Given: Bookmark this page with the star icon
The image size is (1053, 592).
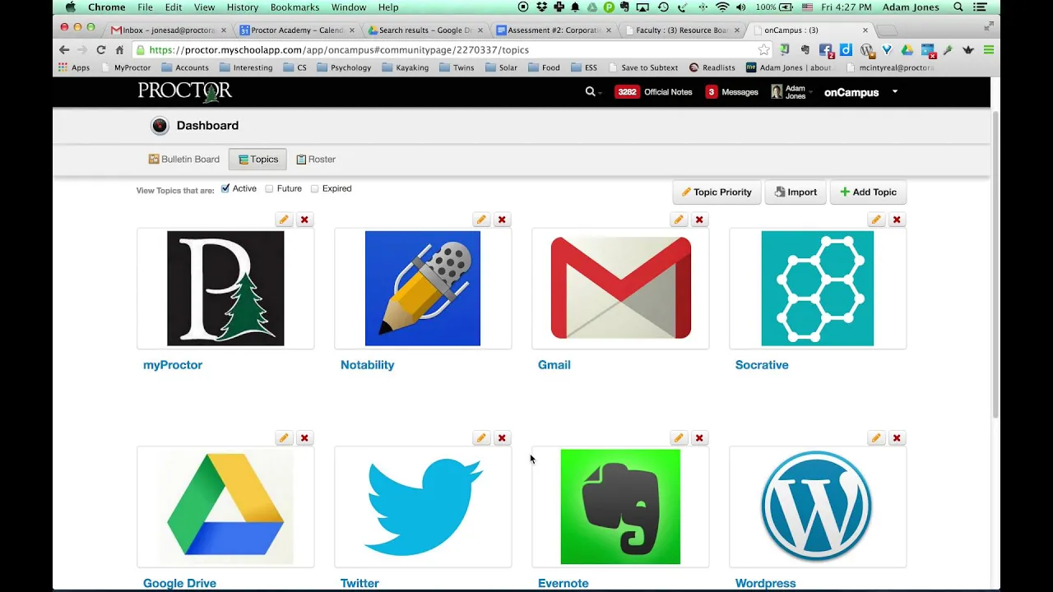Looking at the screenshot, I should [x=763, y=49].
